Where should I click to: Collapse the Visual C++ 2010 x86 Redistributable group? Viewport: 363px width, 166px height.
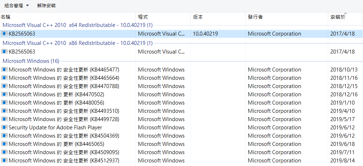coord(78,43)
